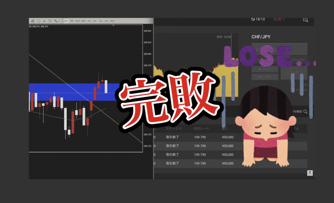Click the chart shift triangle marker

click(113, 26)
